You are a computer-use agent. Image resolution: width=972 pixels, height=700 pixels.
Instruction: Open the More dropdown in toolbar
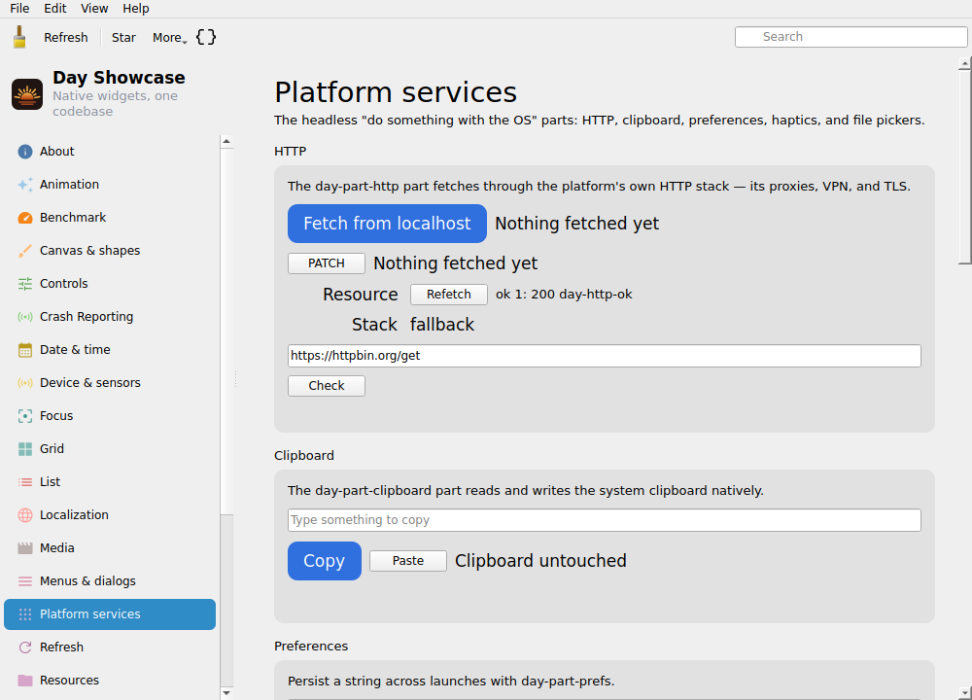click(169, 38)
